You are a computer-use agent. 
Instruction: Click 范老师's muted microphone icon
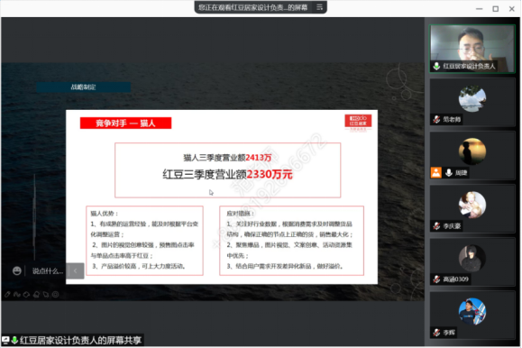[436, 119]
